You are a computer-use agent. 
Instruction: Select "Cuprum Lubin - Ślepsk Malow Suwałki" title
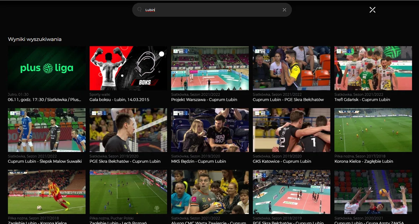(45, 161)
